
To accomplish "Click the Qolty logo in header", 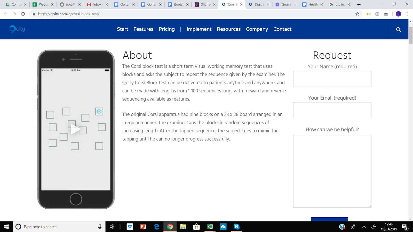I will pyautogui.click(x=17, y=29).
